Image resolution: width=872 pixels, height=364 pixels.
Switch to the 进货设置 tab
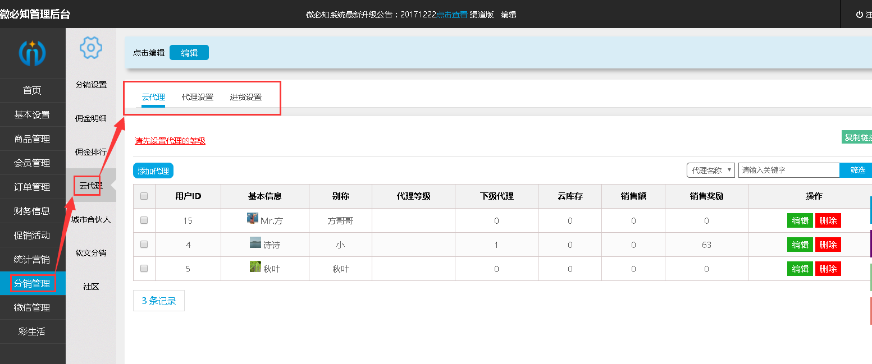point(246,97)
